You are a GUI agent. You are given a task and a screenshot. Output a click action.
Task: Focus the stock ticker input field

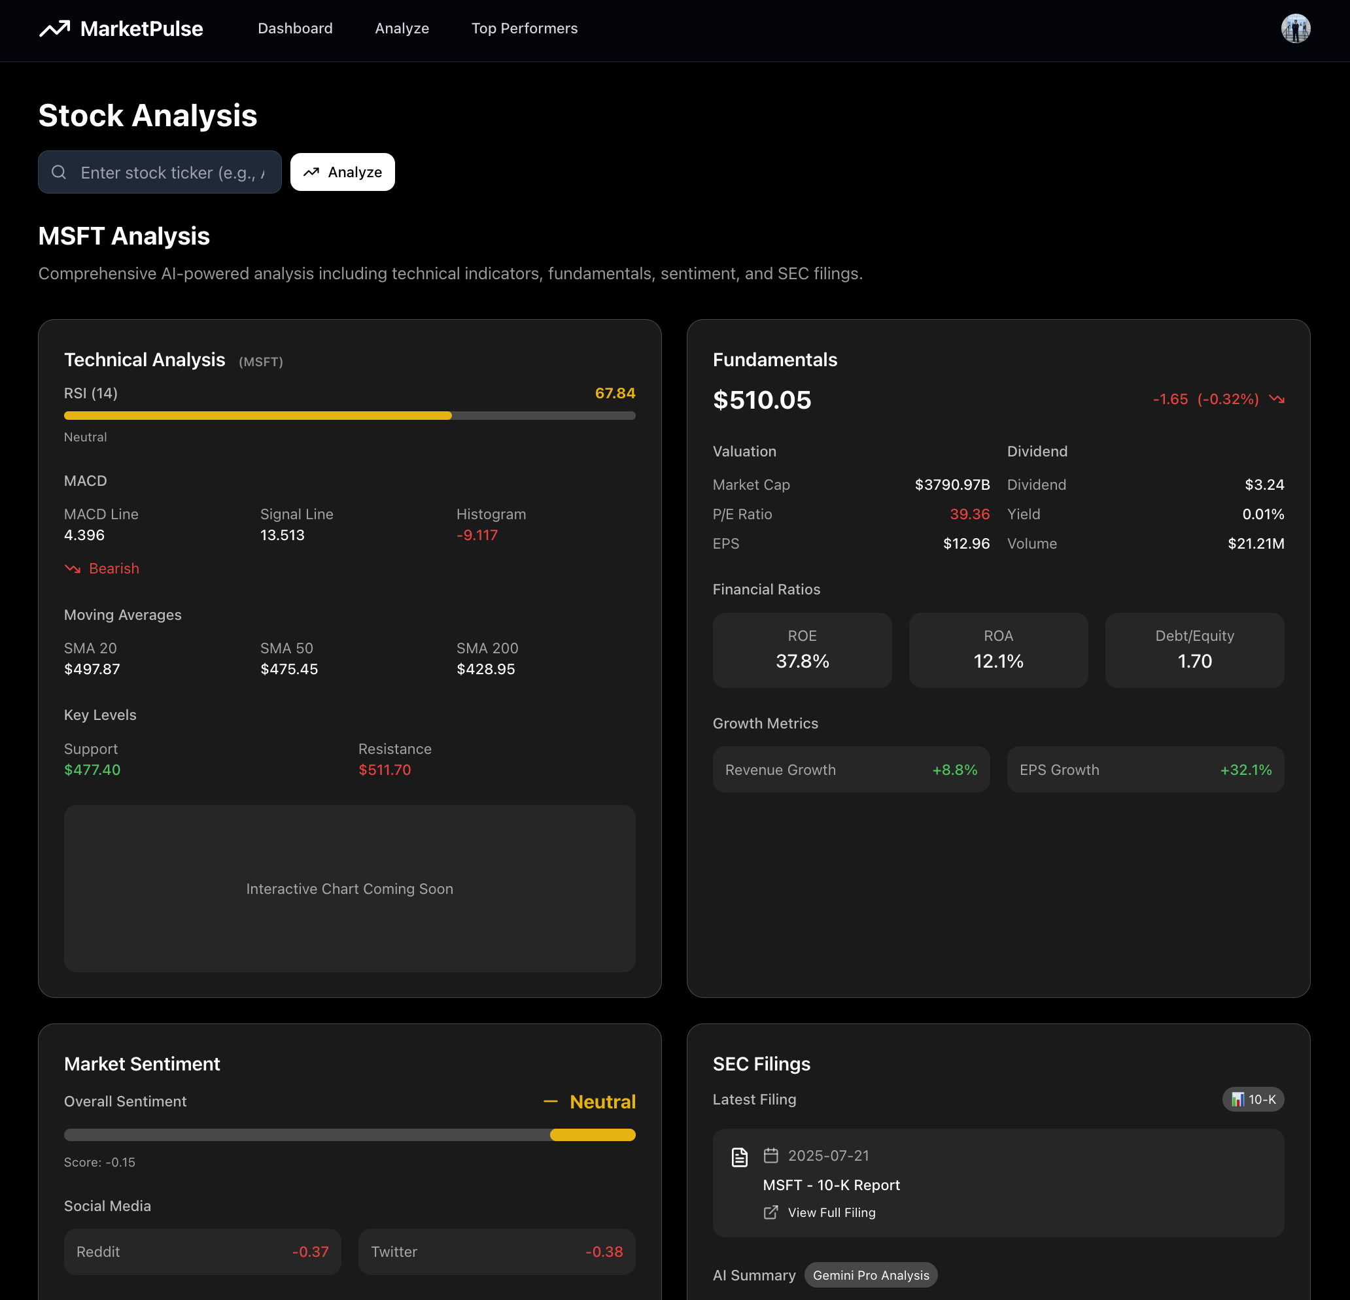[160, 172]
